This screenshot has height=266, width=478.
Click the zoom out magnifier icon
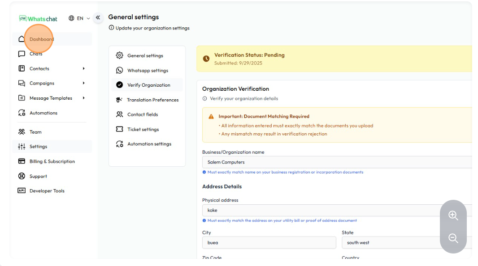point(453,238)
